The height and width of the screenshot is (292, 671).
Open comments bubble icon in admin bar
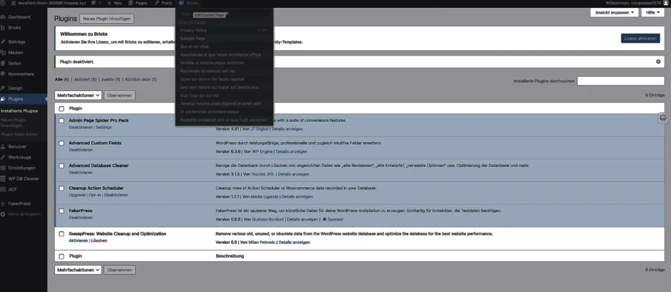click(x=93, y=3)
